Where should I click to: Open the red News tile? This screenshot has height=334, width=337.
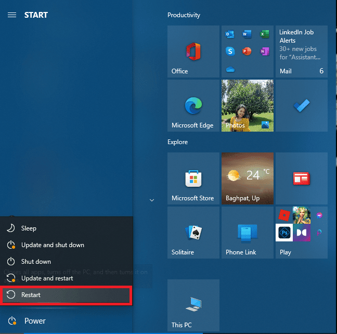pos(302,178)
